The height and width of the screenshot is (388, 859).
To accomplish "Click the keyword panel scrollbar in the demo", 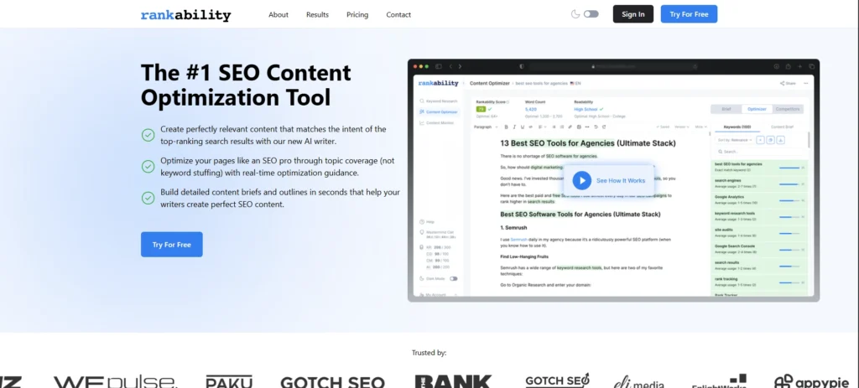I will [809, 139].
